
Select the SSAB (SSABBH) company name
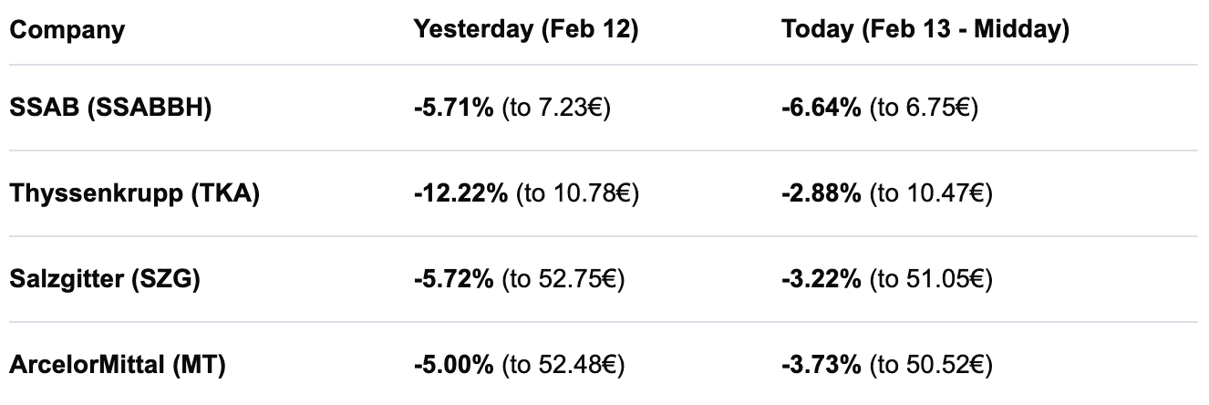coord(110,109)
